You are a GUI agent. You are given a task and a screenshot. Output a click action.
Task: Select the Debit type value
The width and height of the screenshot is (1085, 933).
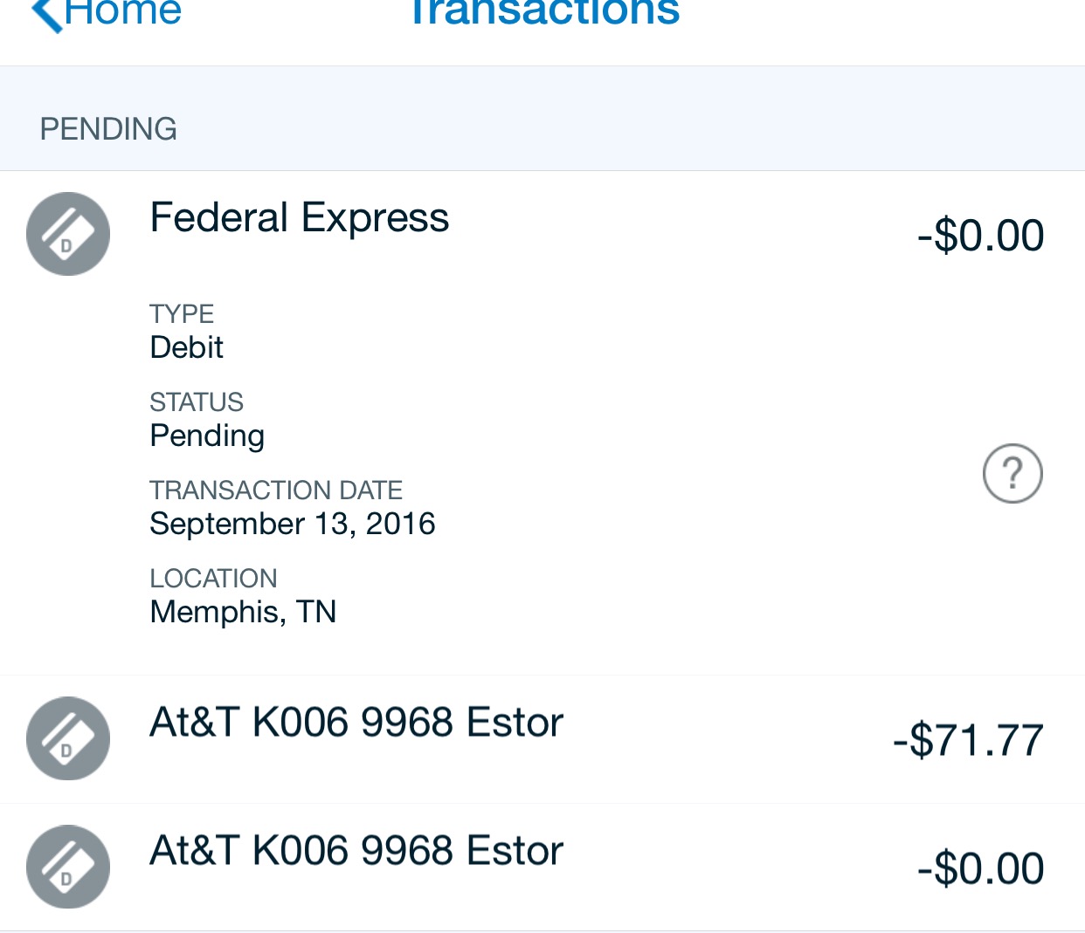[x=186, y=347]
